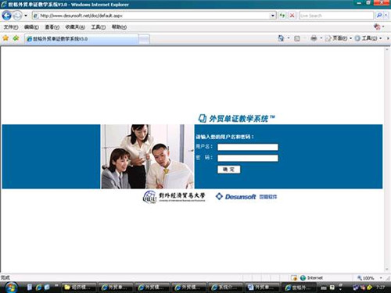391x293 pixels.
Task: Click the 密码 password input field
Action: (248, 158)
